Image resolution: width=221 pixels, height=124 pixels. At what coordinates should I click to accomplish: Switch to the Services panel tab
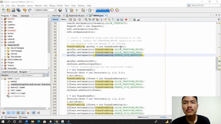coord(25,16)
